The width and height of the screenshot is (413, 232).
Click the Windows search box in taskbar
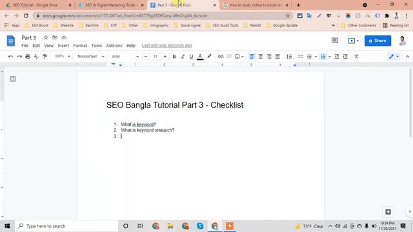[x=66, y=226]
